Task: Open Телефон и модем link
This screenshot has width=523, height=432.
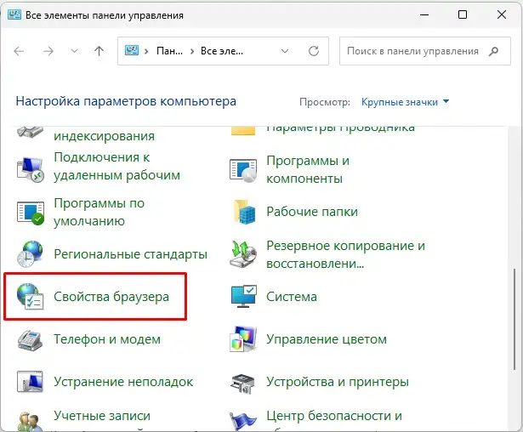Action: tap(107, 339)
